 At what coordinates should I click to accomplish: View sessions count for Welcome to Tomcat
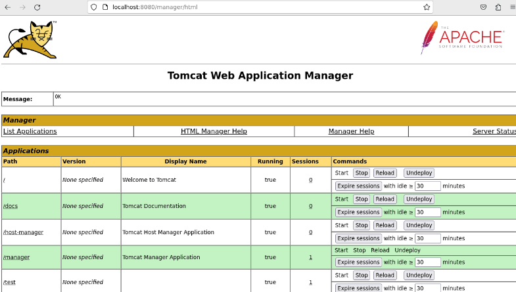pos(311,180)
